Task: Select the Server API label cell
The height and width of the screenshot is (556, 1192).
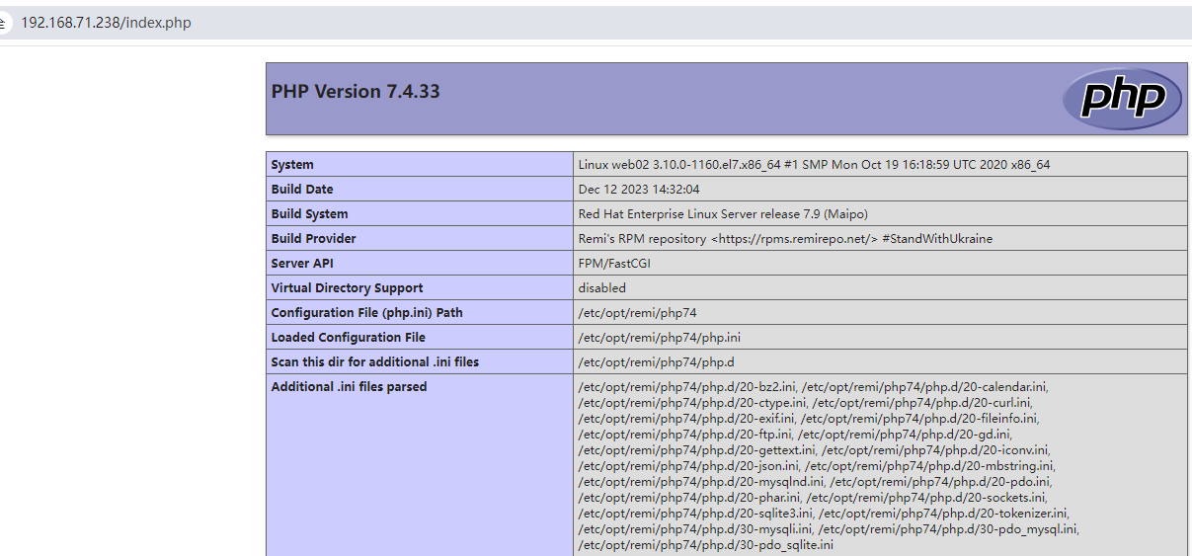Action: click(x=301, y=264)
